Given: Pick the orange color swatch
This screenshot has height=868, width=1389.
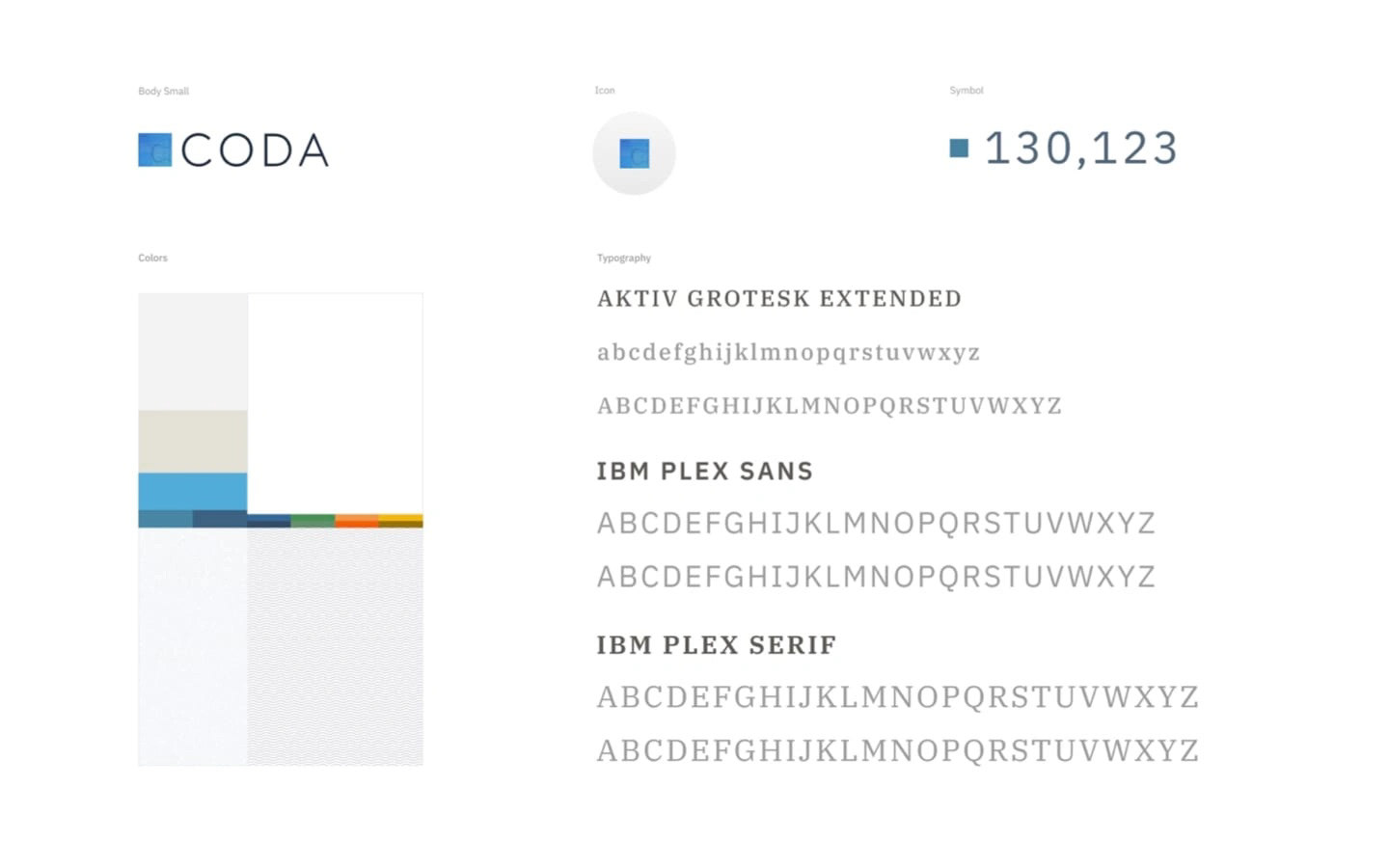Looking at the screenshot, I should 357,521.
